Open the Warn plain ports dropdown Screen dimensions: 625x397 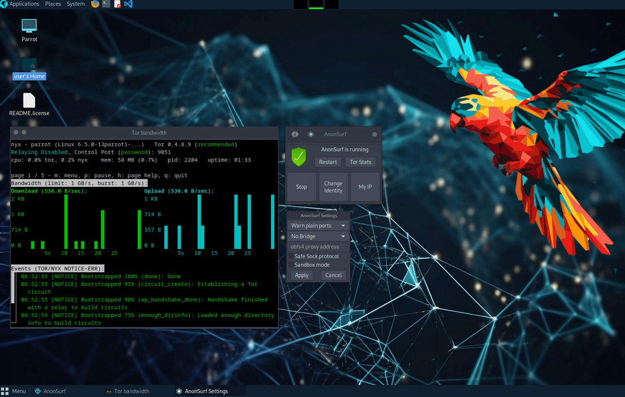point(343,225)
